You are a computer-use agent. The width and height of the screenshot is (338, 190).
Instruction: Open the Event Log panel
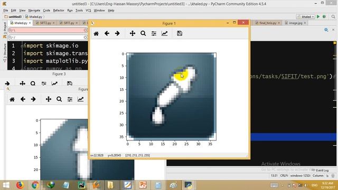320,170
